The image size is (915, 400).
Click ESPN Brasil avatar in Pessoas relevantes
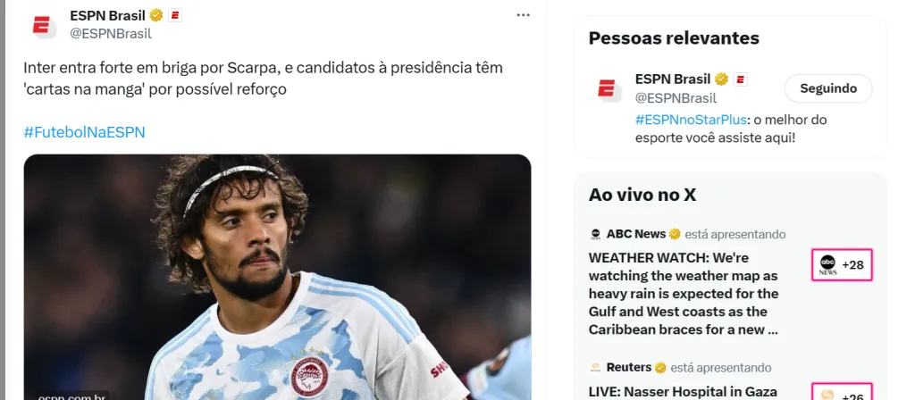[608, 88]
